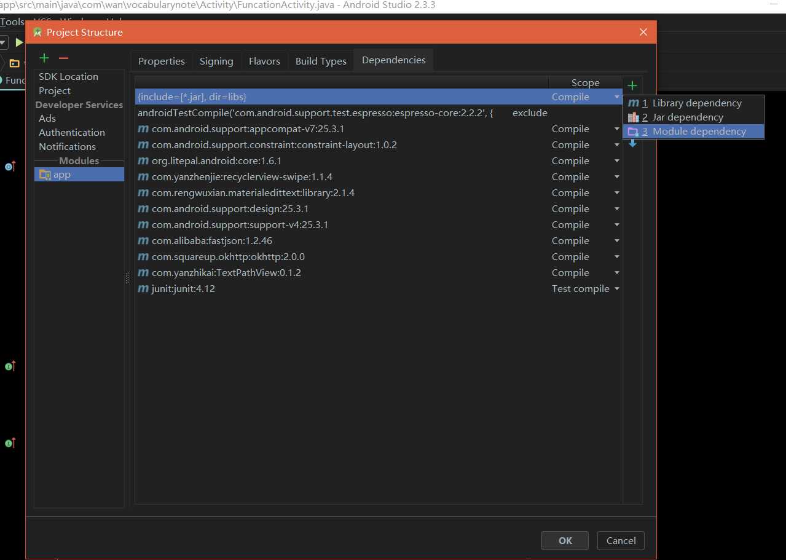Choose Library dependency from popup menu
The height and width of the screenshot is (560, 786).
[x=693, y=103]
